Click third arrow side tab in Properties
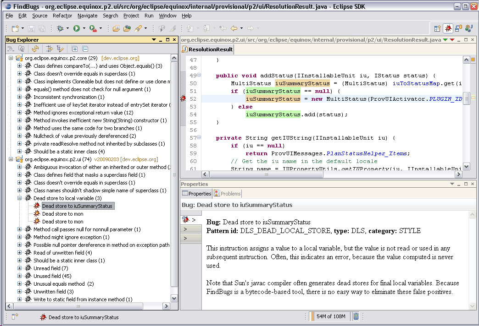This screenshot has width=479, height=326. pos(190,238)
